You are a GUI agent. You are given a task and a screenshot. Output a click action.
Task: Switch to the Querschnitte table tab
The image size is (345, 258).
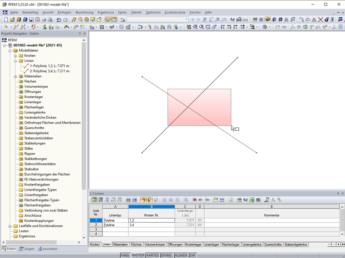pos(273,244)
